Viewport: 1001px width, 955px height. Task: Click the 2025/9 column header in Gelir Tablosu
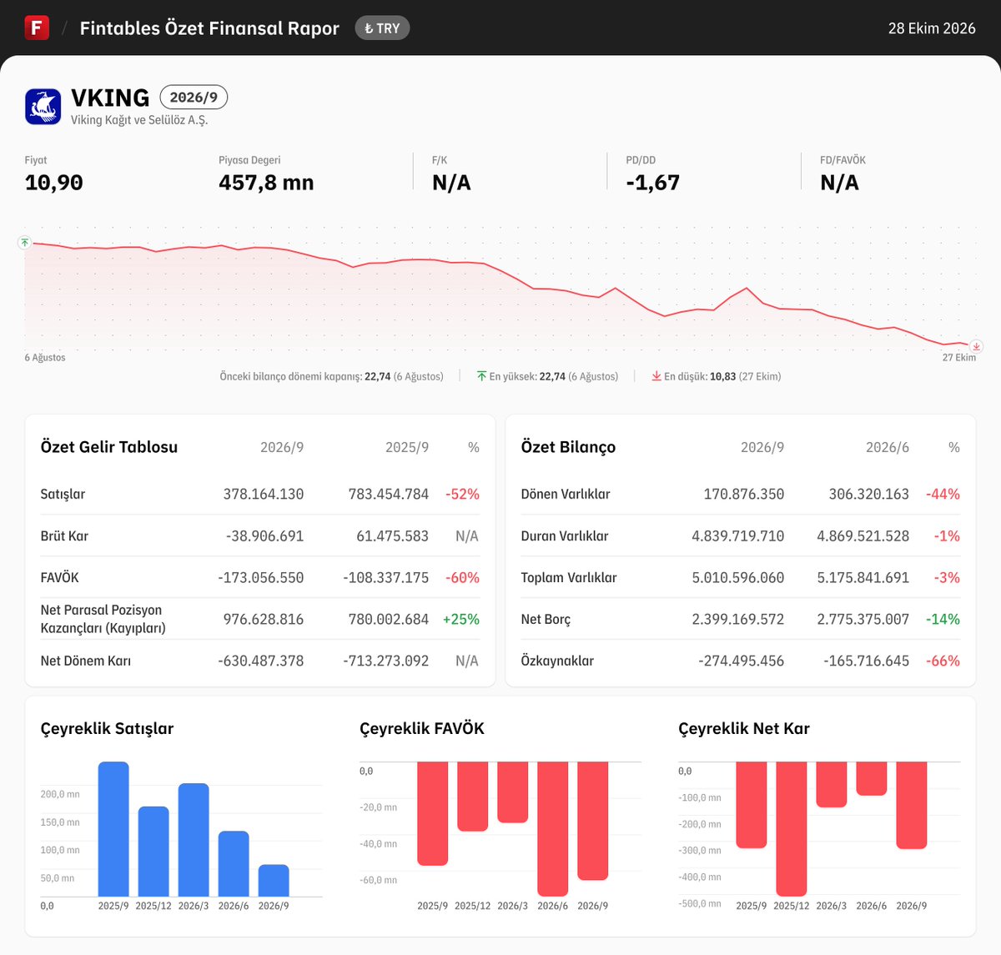coord(407,447)
